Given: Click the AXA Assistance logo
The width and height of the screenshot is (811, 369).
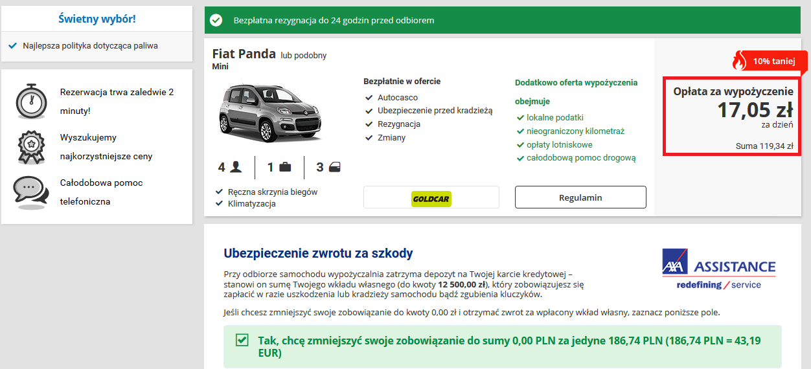Looking at the screenshot, I should pos(718,269).
